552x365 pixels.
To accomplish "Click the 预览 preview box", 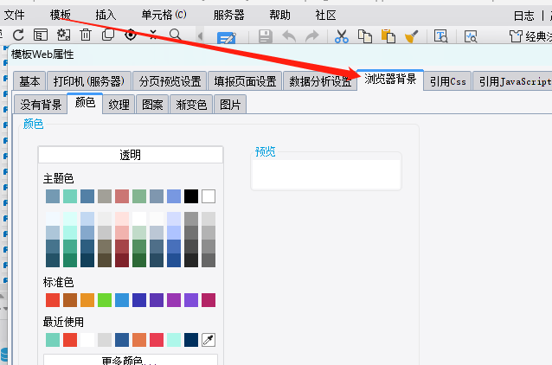I will click(326, 174).
